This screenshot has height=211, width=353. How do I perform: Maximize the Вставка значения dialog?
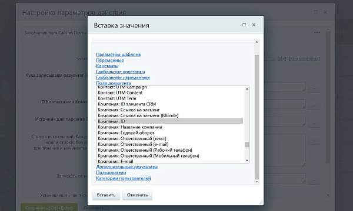[244, 25]
